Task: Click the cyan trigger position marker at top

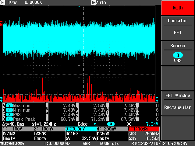Action: (79, 6)
